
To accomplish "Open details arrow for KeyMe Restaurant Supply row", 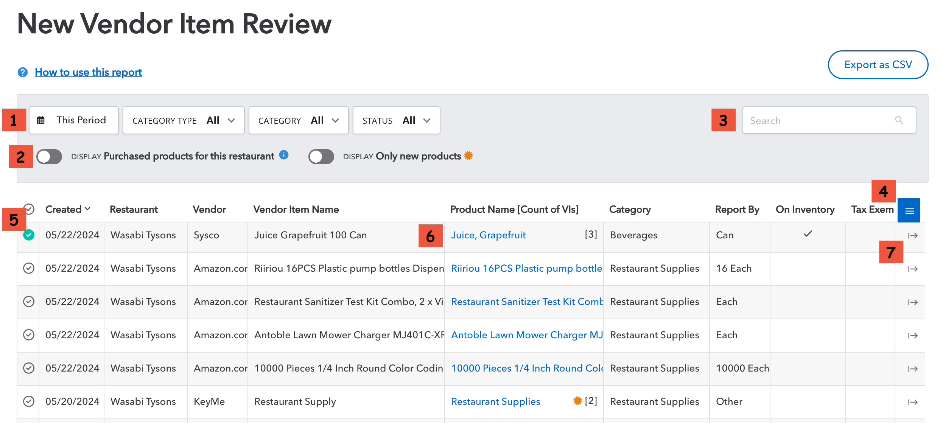I will pyautogui.click(x=913, y=402).
